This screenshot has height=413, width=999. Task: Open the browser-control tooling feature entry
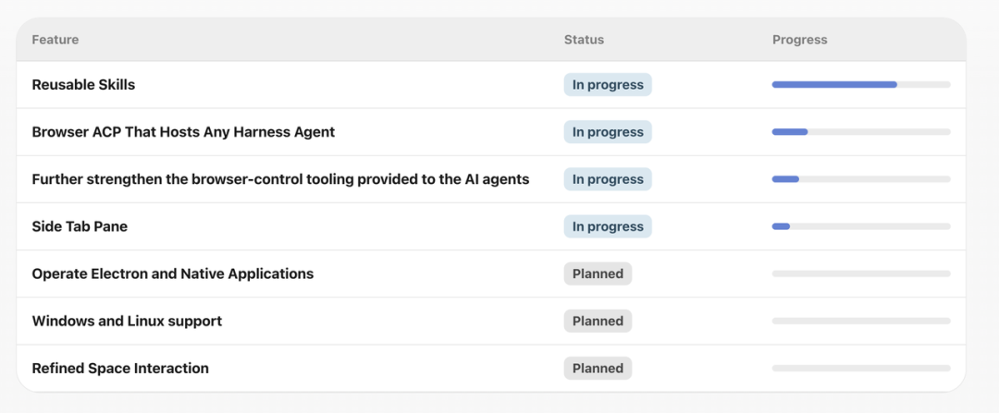pos(280,179)
